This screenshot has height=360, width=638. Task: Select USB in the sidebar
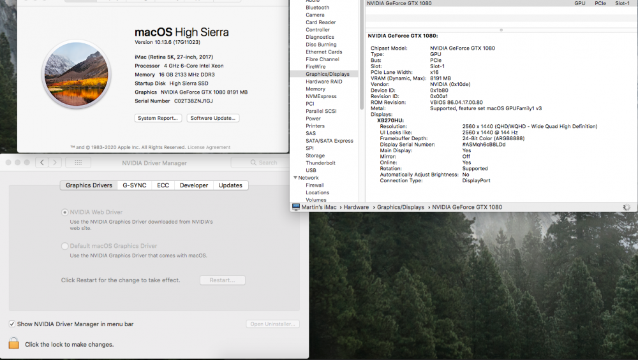(311, 170)
